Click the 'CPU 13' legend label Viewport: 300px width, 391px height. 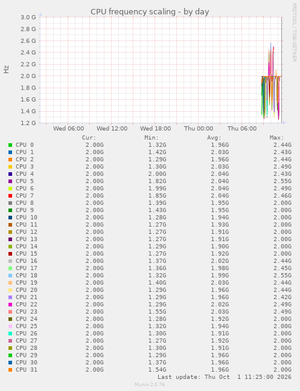27,239
